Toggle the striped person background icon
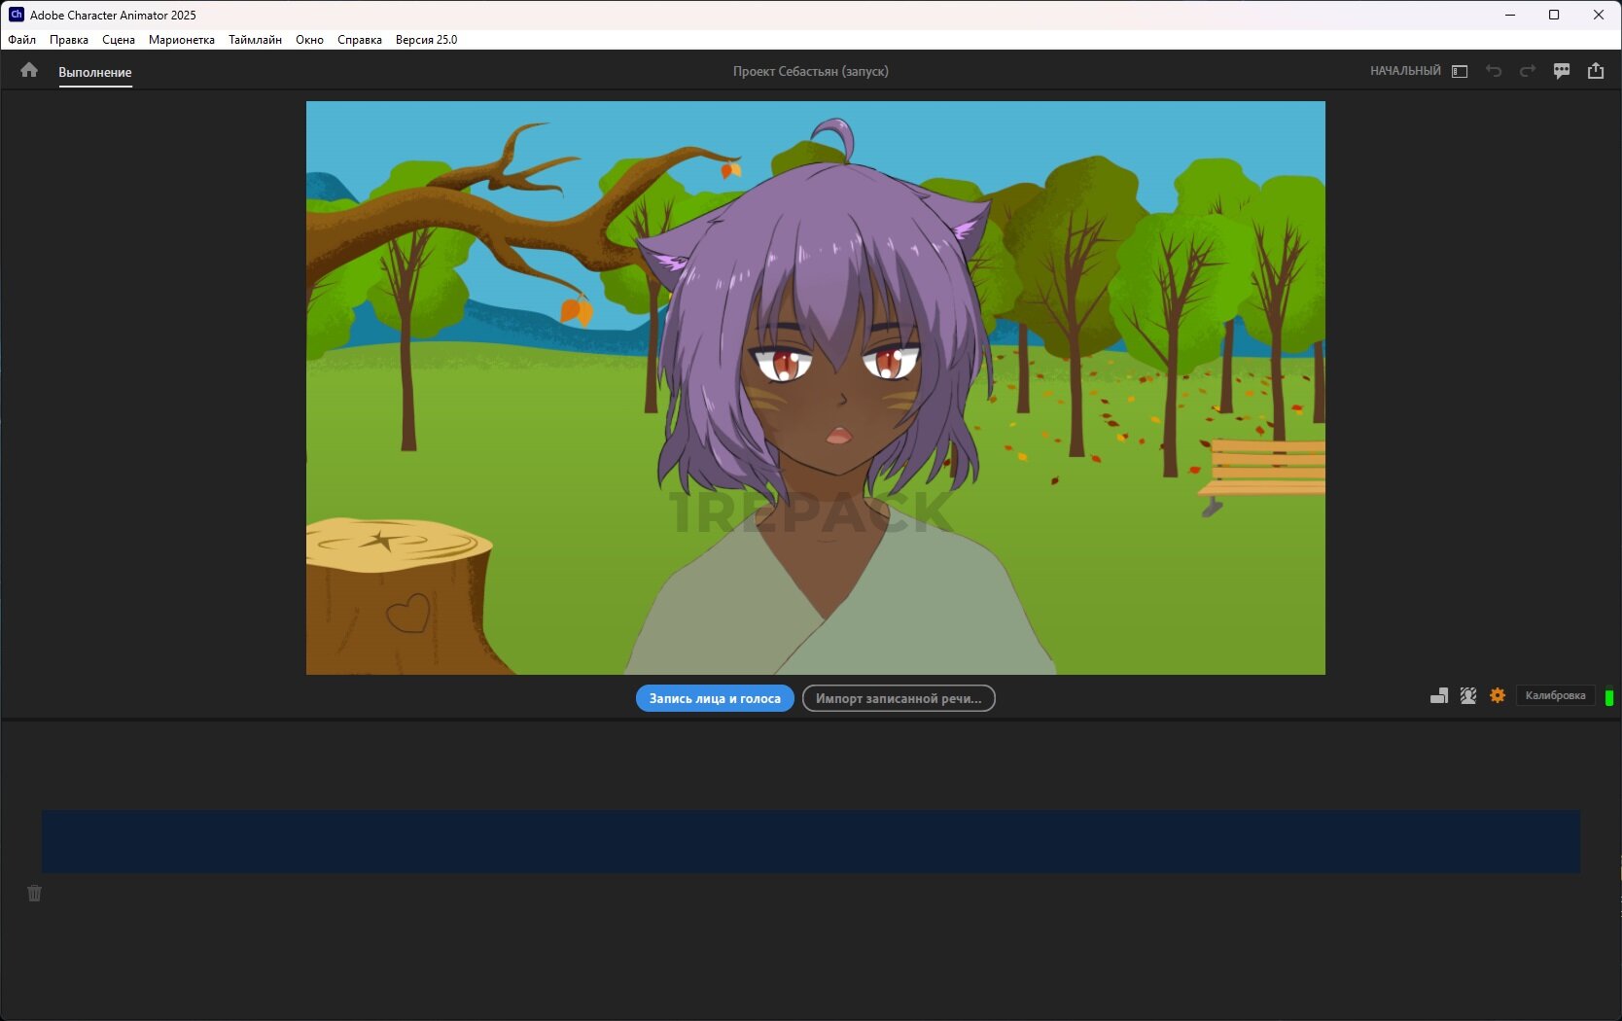1622x1021 pixels. 1468,695
